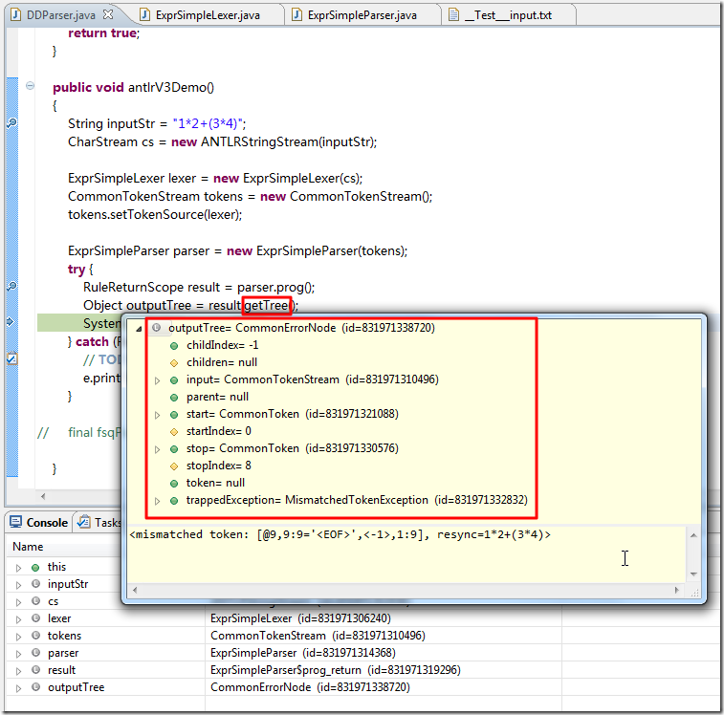Viewport: 724px width, 715px height.
Task: Click the Name column header in Variables
Action: 28,547
